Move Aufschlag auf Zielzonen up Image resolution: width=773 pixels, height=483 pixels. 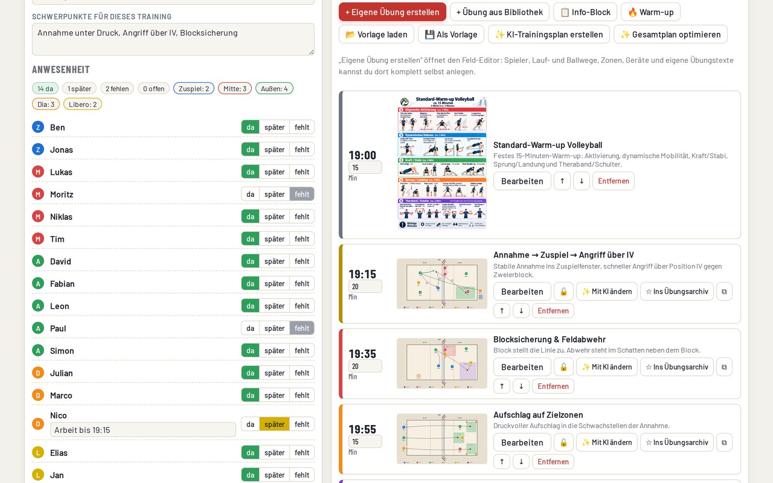(x=502, y=462)
